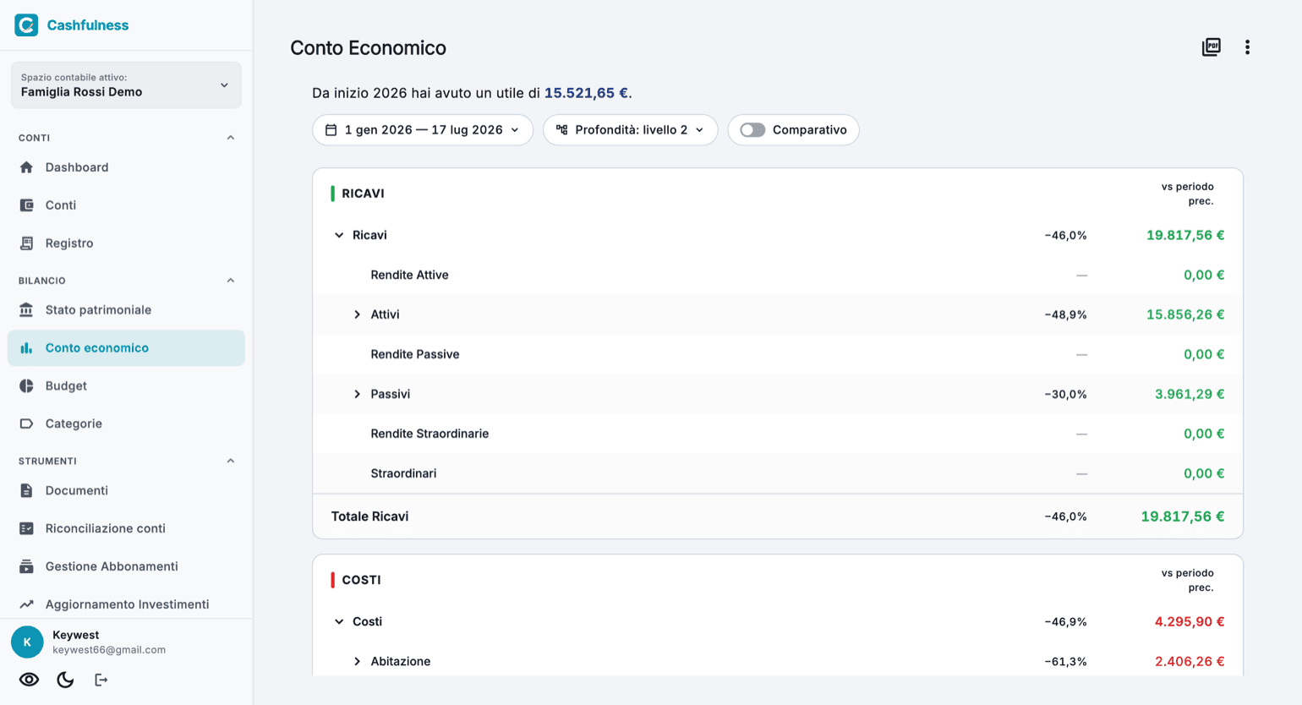Viewport: 1302px width, 705px height.
Task: Click the Registro ledger icon
Action: [26, 243]
